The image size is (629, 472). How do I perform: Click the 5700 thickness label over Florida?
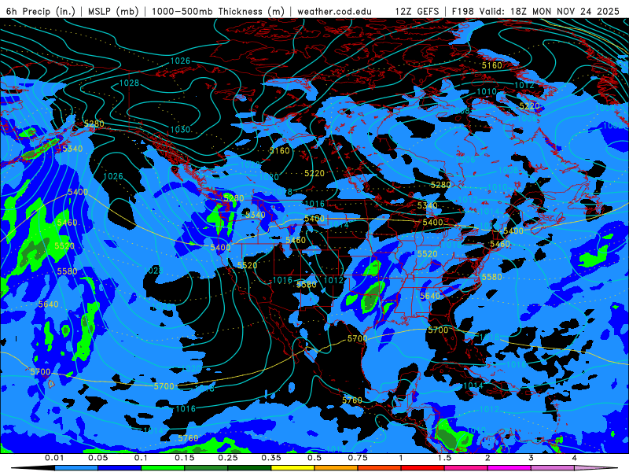pos(438,330)
